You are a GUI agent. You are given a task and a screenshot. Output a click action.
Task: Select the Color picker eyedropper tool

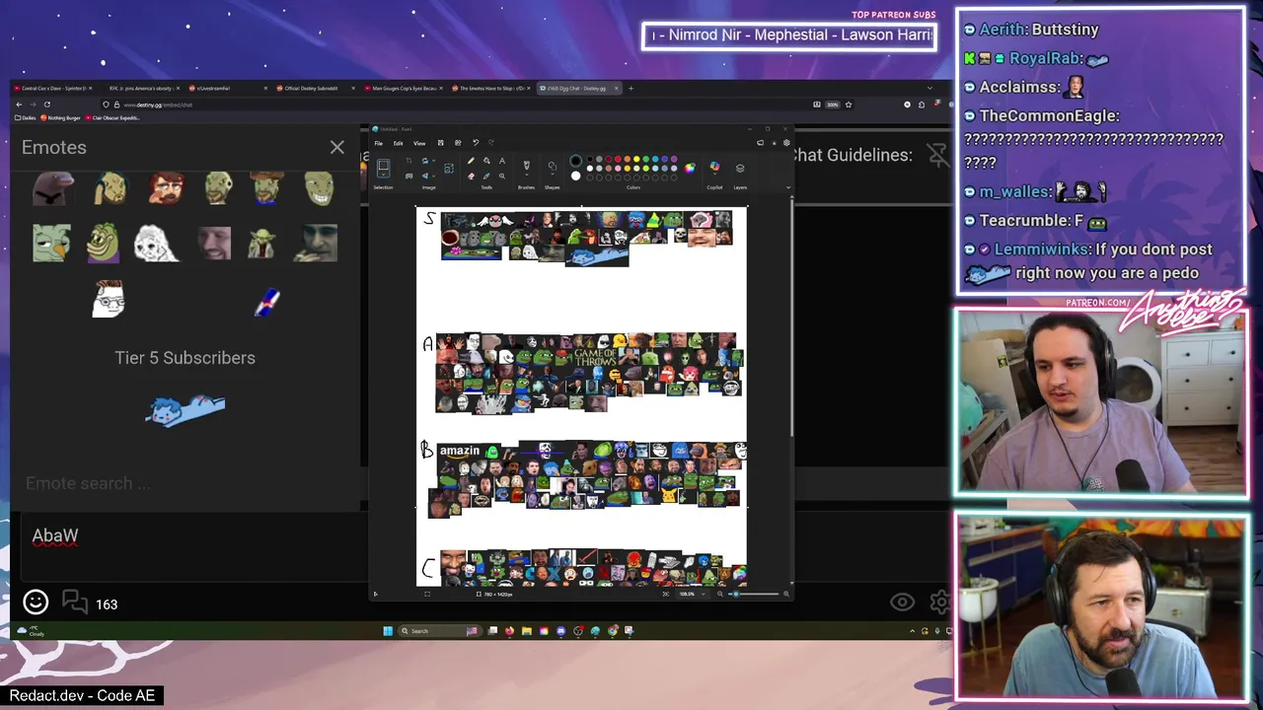tap(486, 176)
